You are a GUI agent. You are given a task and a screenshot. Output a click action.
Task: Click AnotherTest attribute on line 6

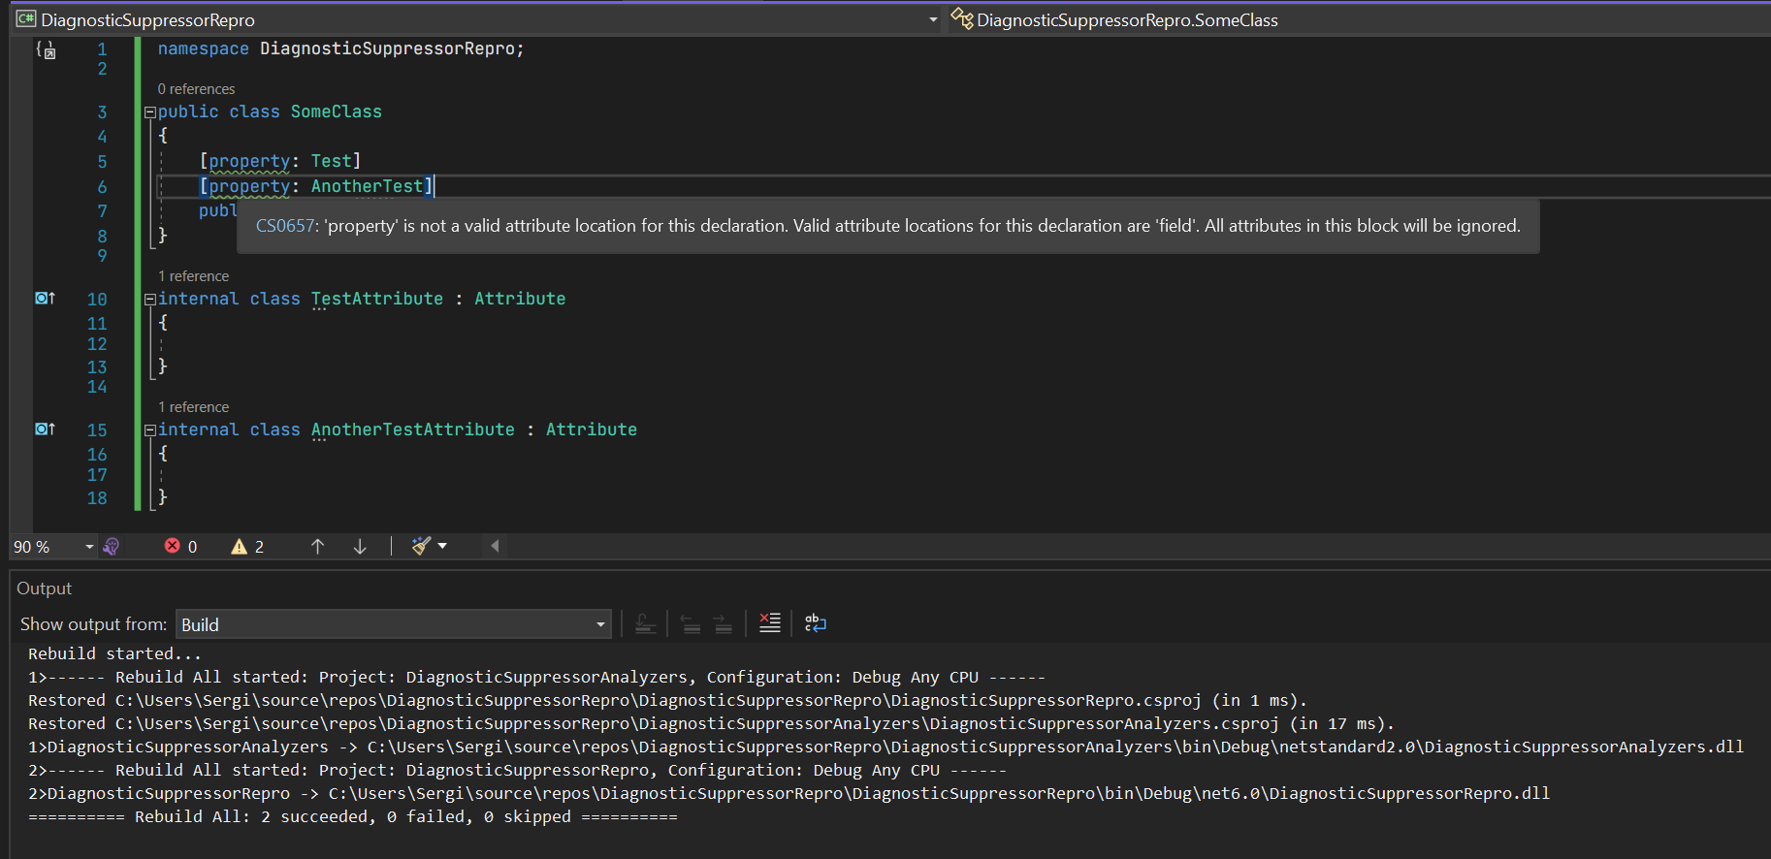tap(368, 186)
